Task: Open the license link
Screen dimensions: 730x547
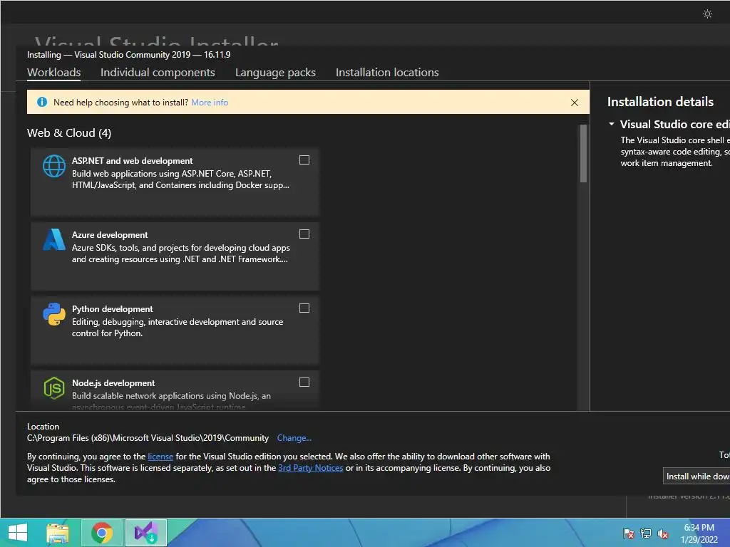Action: (160, 457)
